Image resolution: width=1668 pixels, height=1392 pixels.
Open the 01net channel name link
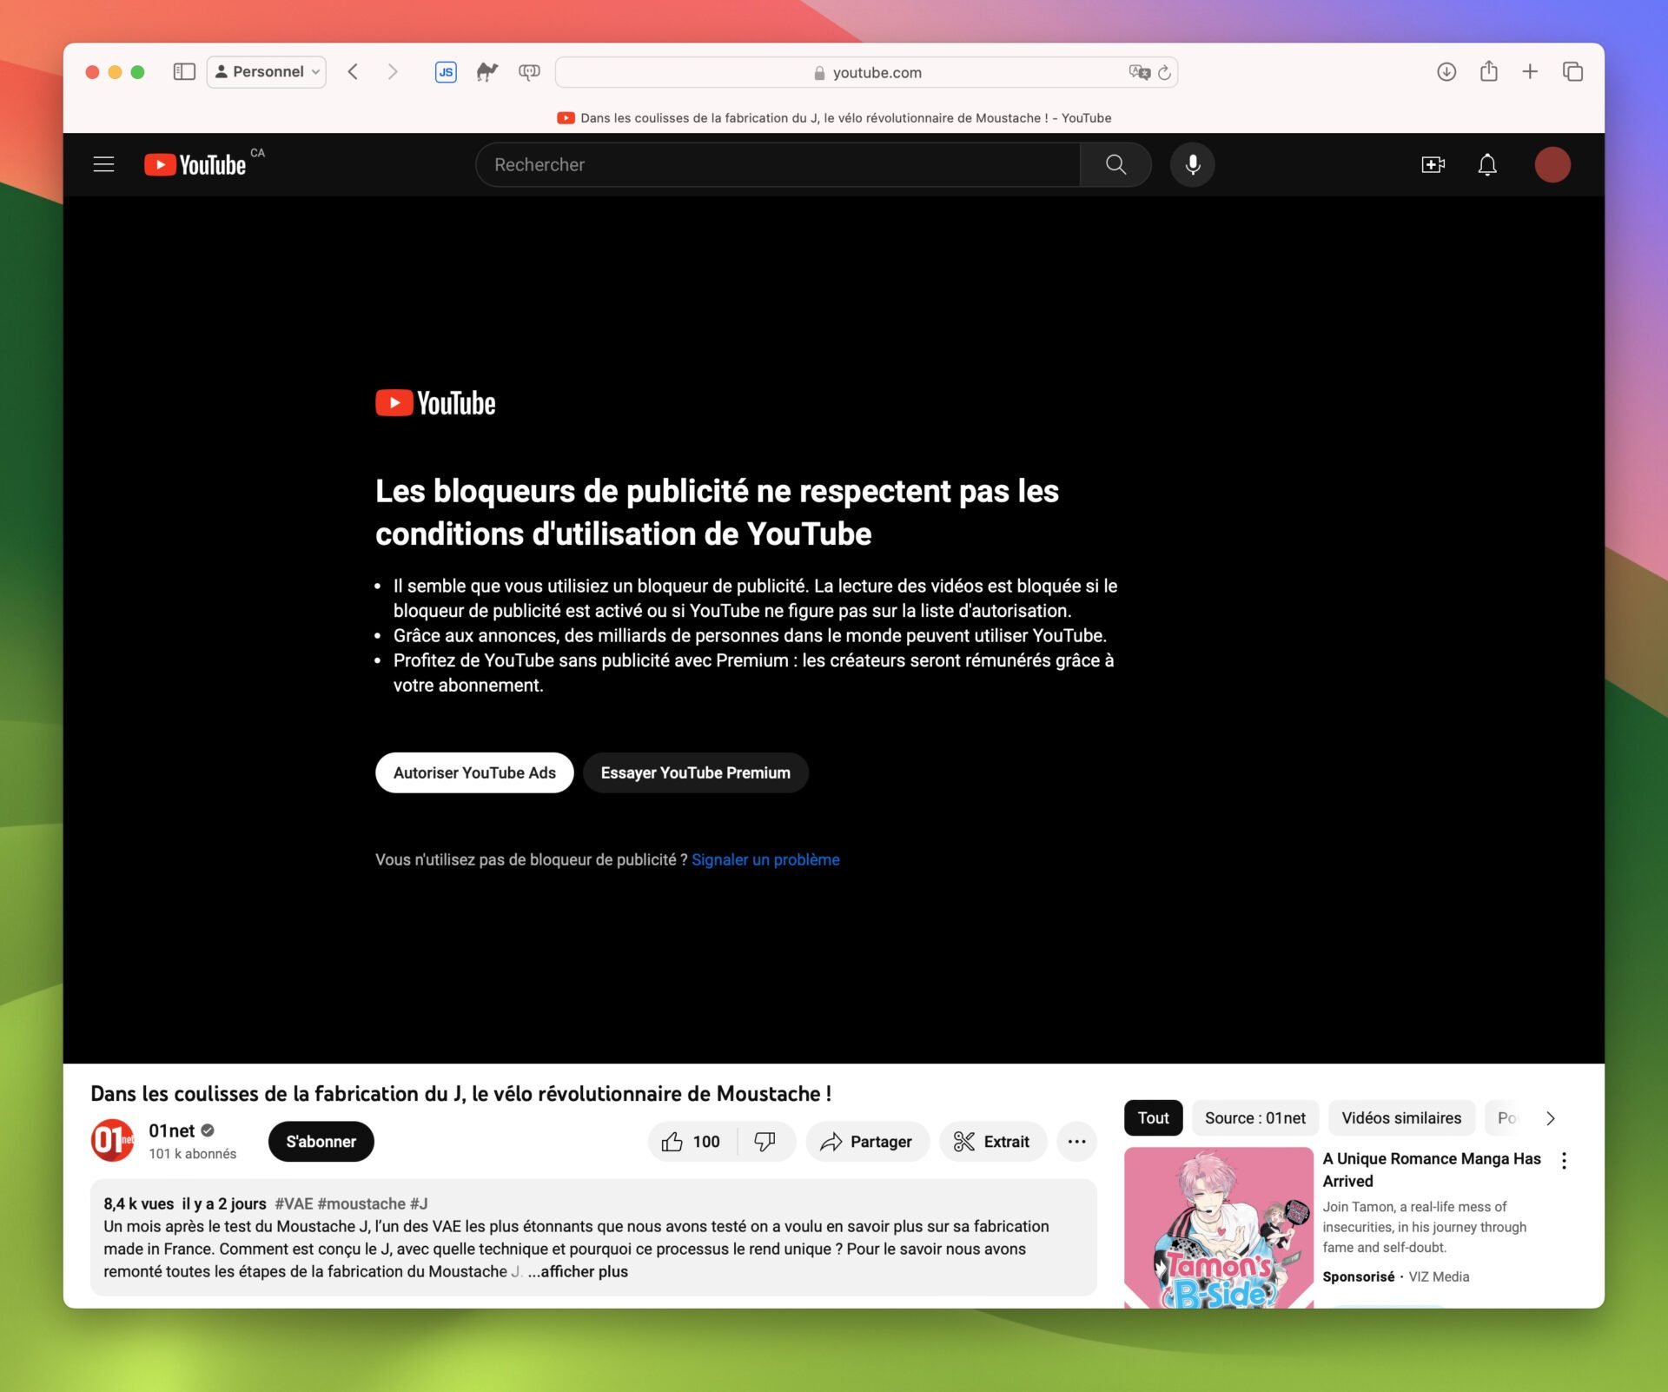[x=172, y=1130]
